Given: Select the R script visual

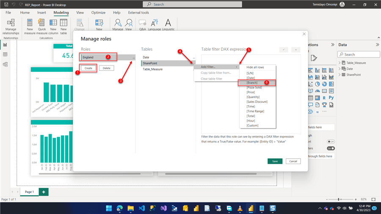Looking at the screenshot, I should pyautogui.click(x=324, y=98).
